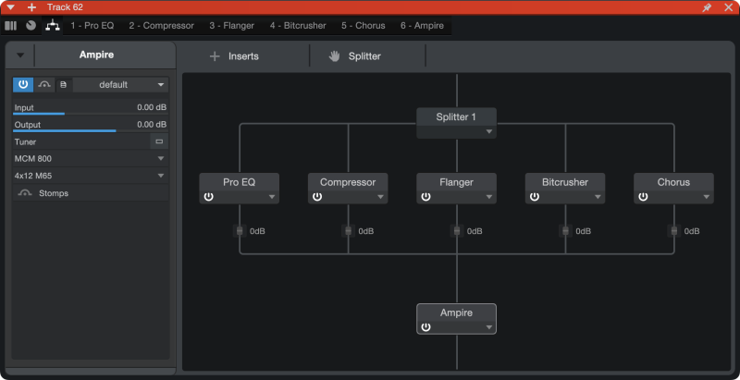Select the Bitcrusher node label

pos(565,182)
